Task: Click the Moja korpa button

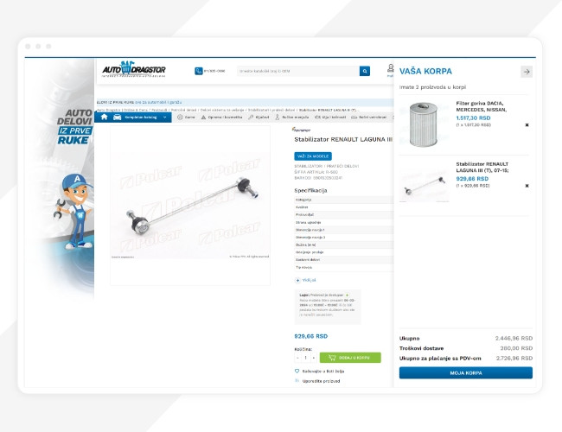Action: point(465,373)
